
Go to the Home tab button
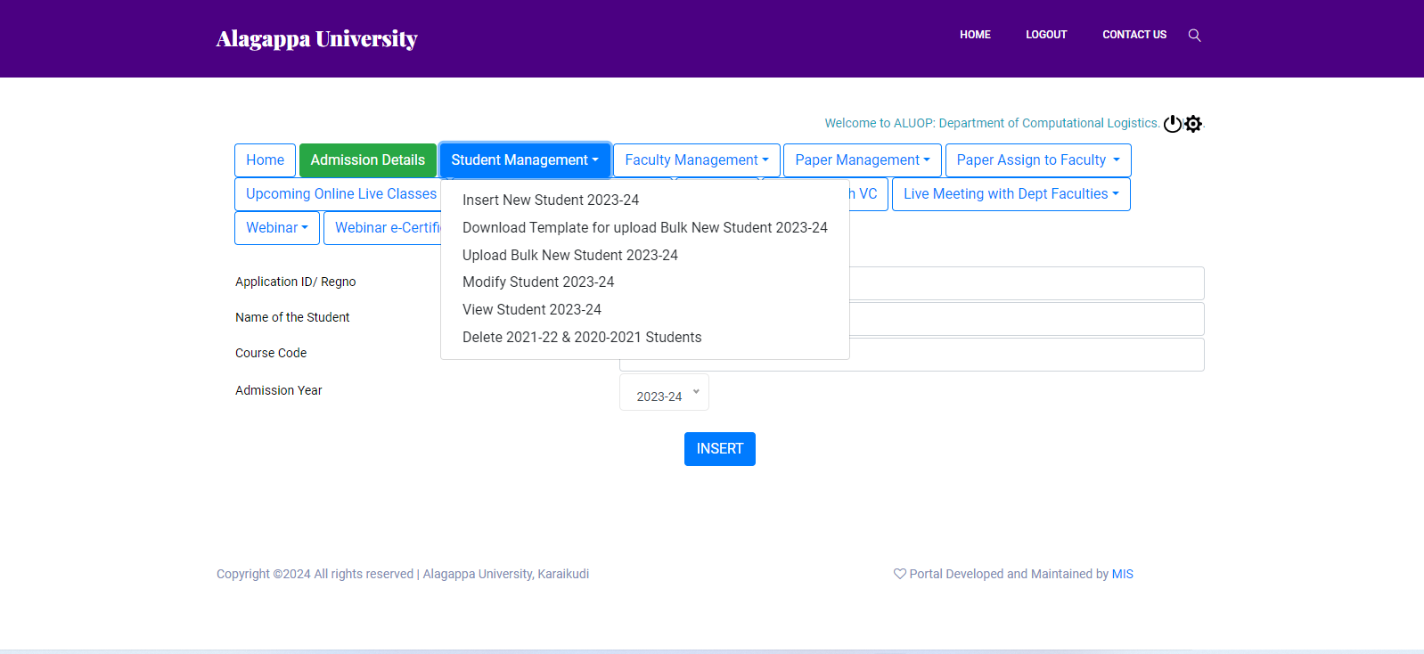click(x=265, y=160)
